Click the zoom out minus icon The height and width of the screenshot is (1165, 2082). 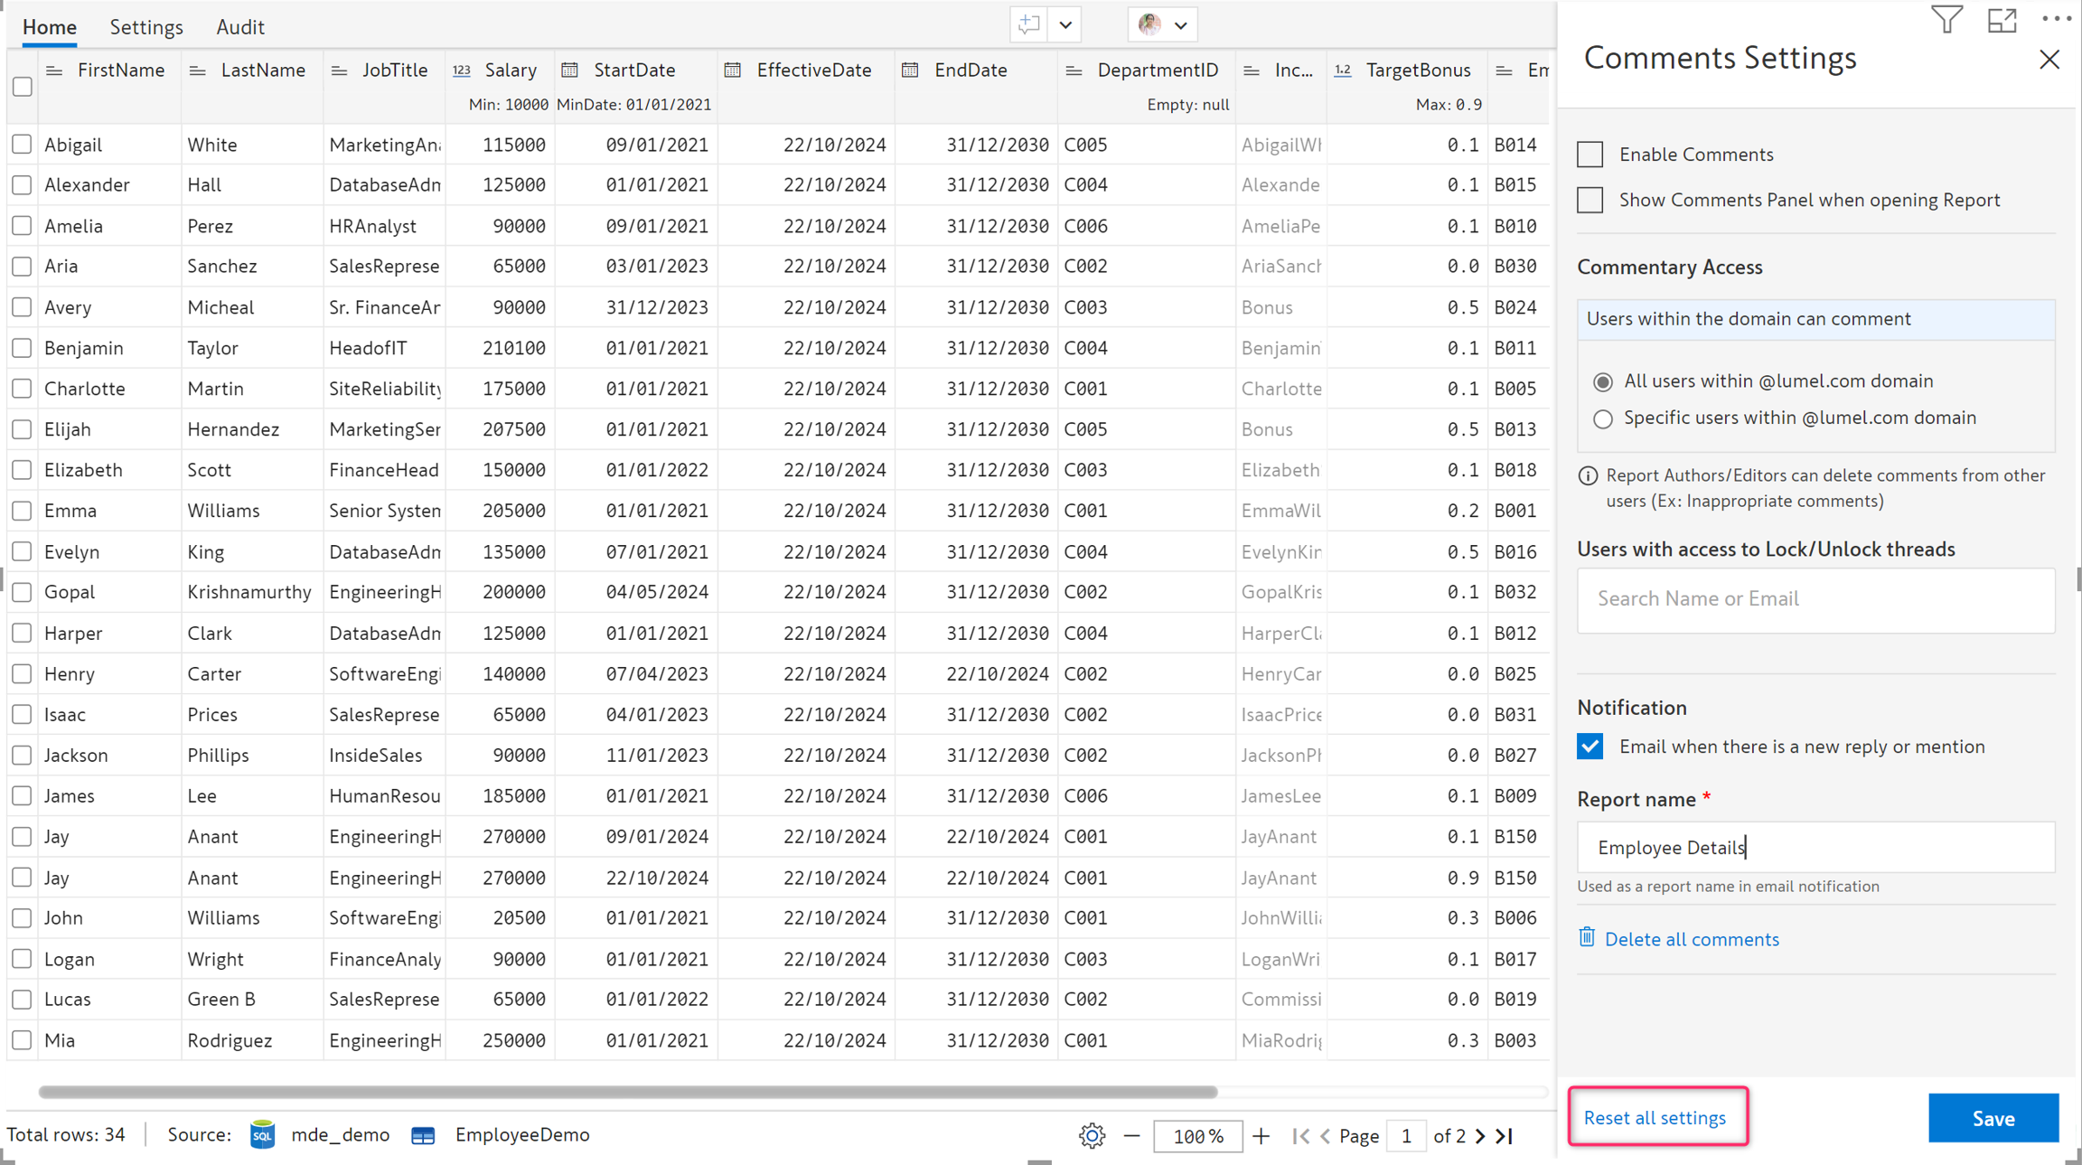click(1131, 1135)
